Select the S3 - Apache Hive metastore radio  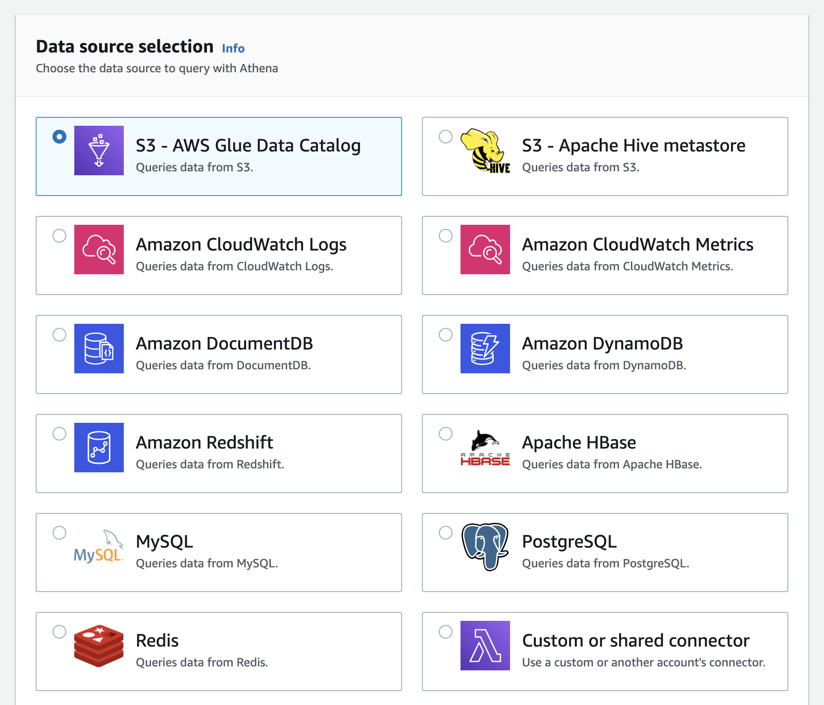point(446,137)
